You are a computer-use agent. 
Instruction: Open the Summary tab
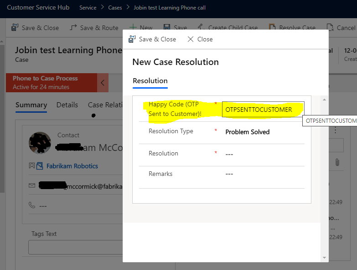31,105
